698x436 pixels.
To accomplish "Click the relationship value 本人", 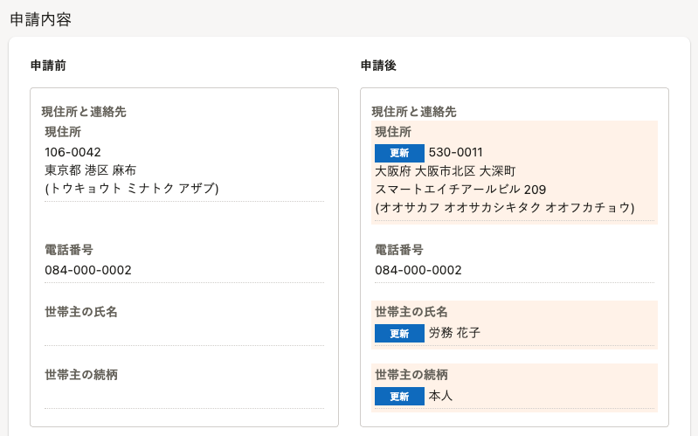I will click(x=440, y=396).
